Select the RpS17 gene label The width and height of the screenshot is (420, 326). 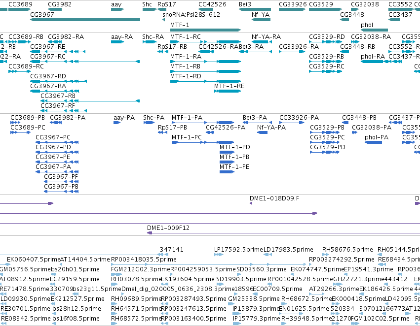click(167, 4)
